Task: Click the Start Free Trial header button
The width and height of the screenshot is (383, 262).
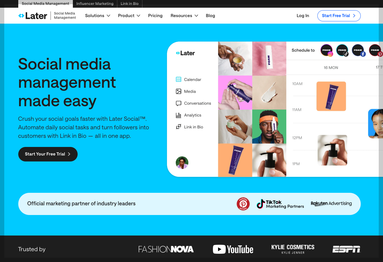Action: [339, 16]
